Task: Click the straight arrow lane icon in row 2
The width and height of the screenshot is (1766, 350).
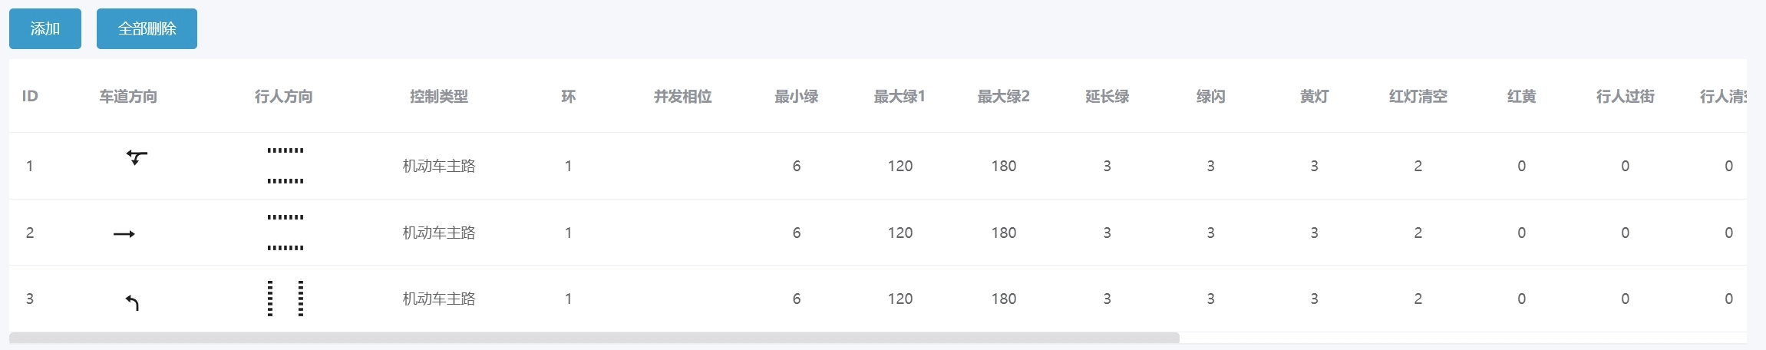Action: [x=124, y=234]
